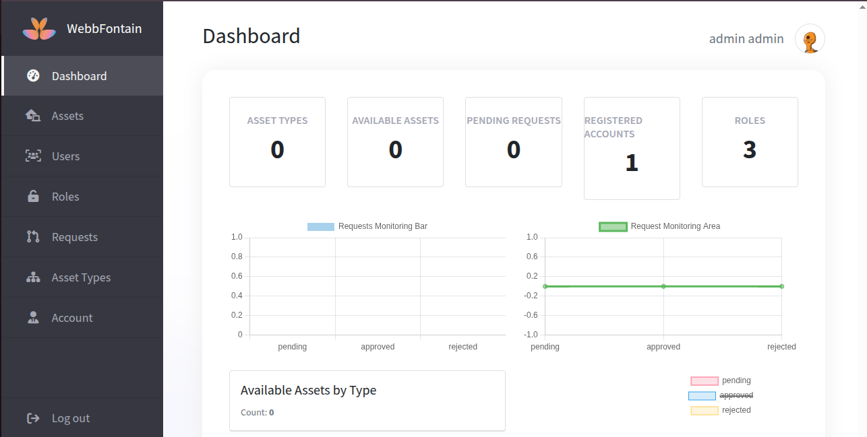This screenshot has width=867, height=437.
Task: Click the Users group icon
Action: click(33, 156)
